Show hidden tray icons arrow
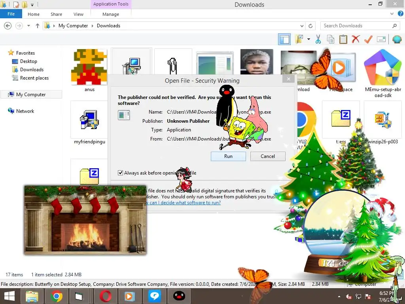The image size is (405, 304). (339, 296)
